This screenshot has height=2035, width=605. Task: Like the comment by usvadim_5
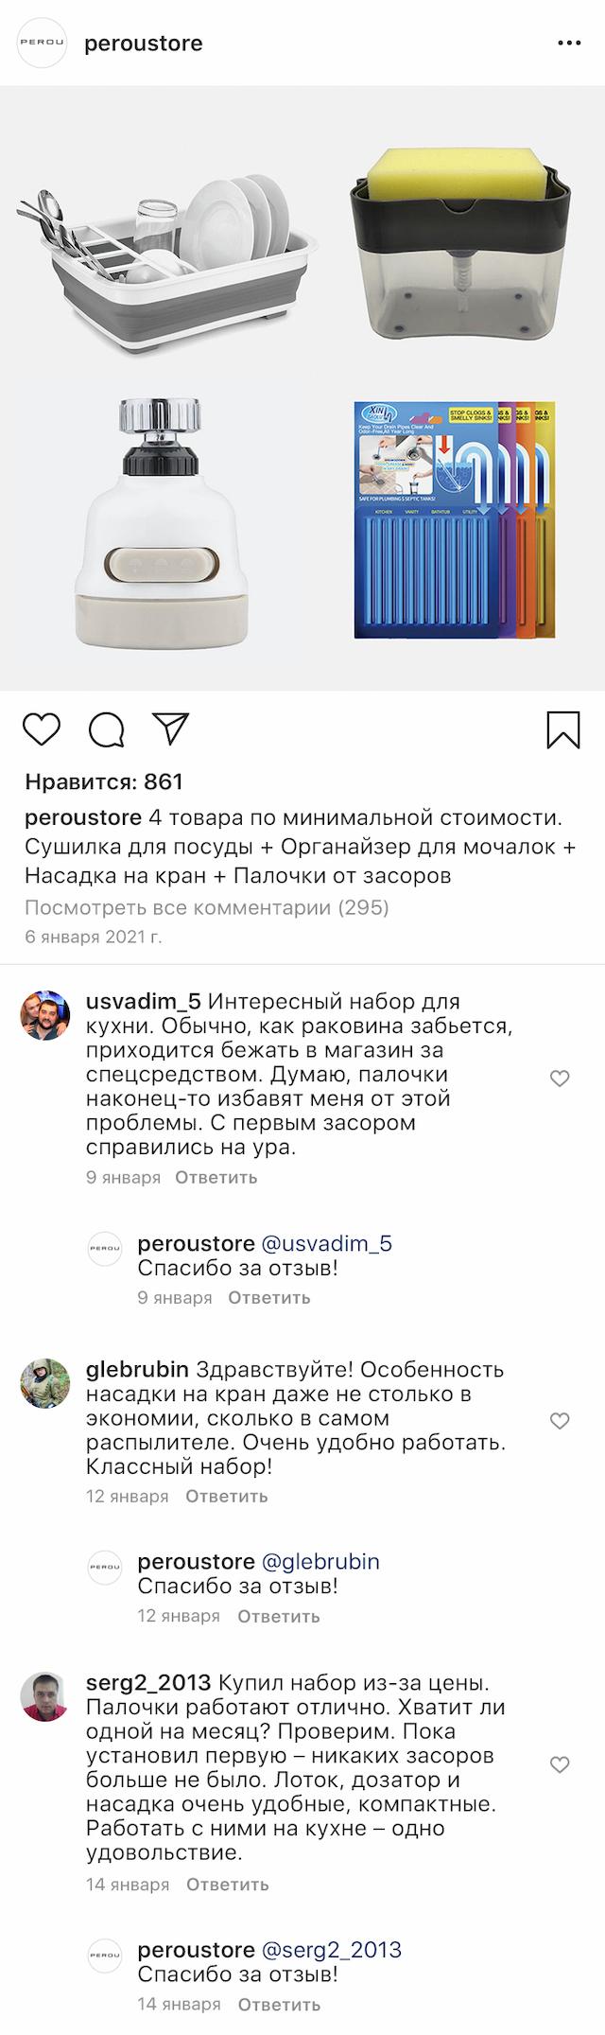(x=560, y=1079)
